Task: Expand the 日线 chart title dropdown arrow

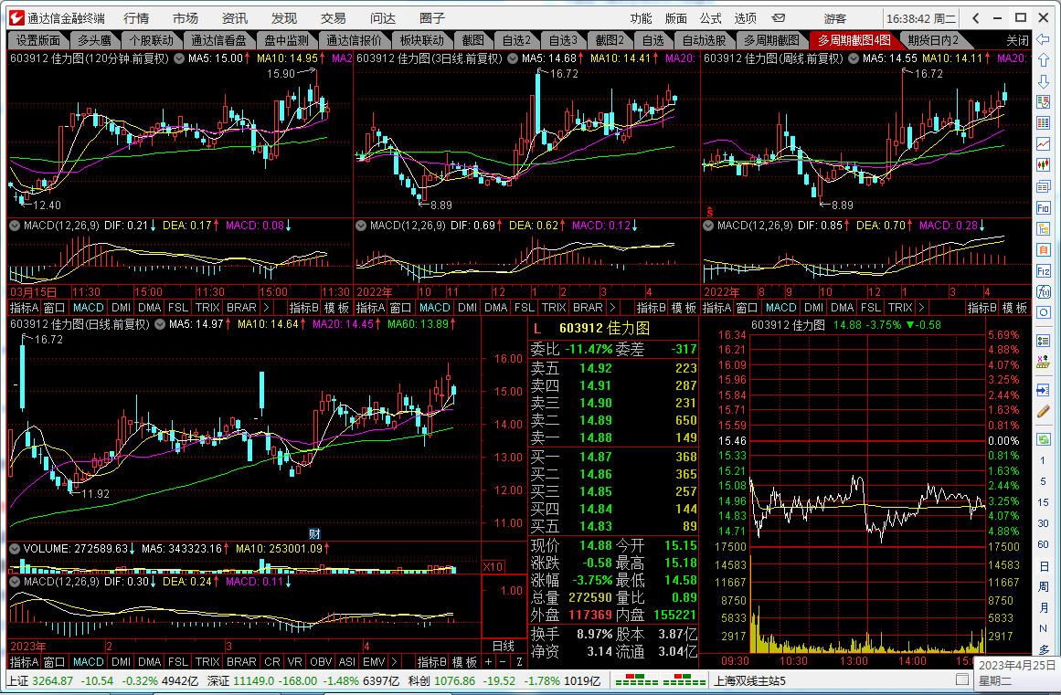Action: pyautogui.click(x=160, y=324)
